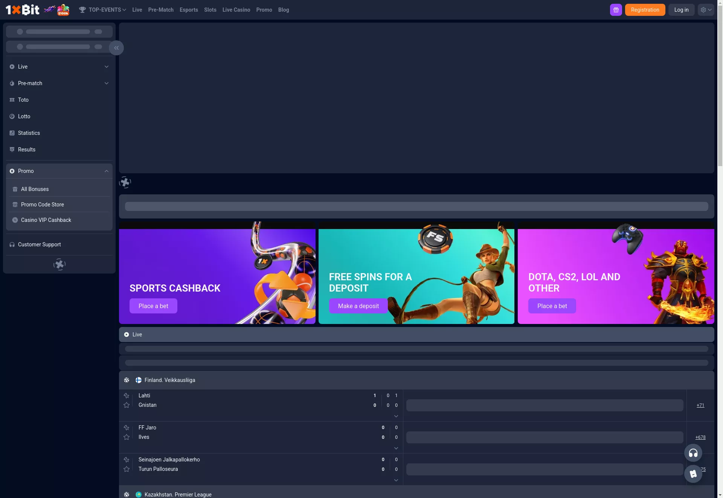This screenshot has height=498, width=723.
Task: Click the 1xBit logo
Action: (x=23, y=10)
